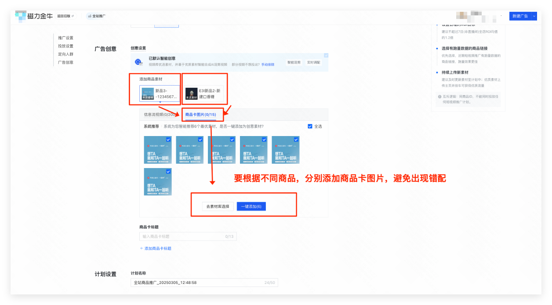The image size is (552, 305).
Task: Select product card E3I新品2-新建口香糖
Action: point(204,93)
